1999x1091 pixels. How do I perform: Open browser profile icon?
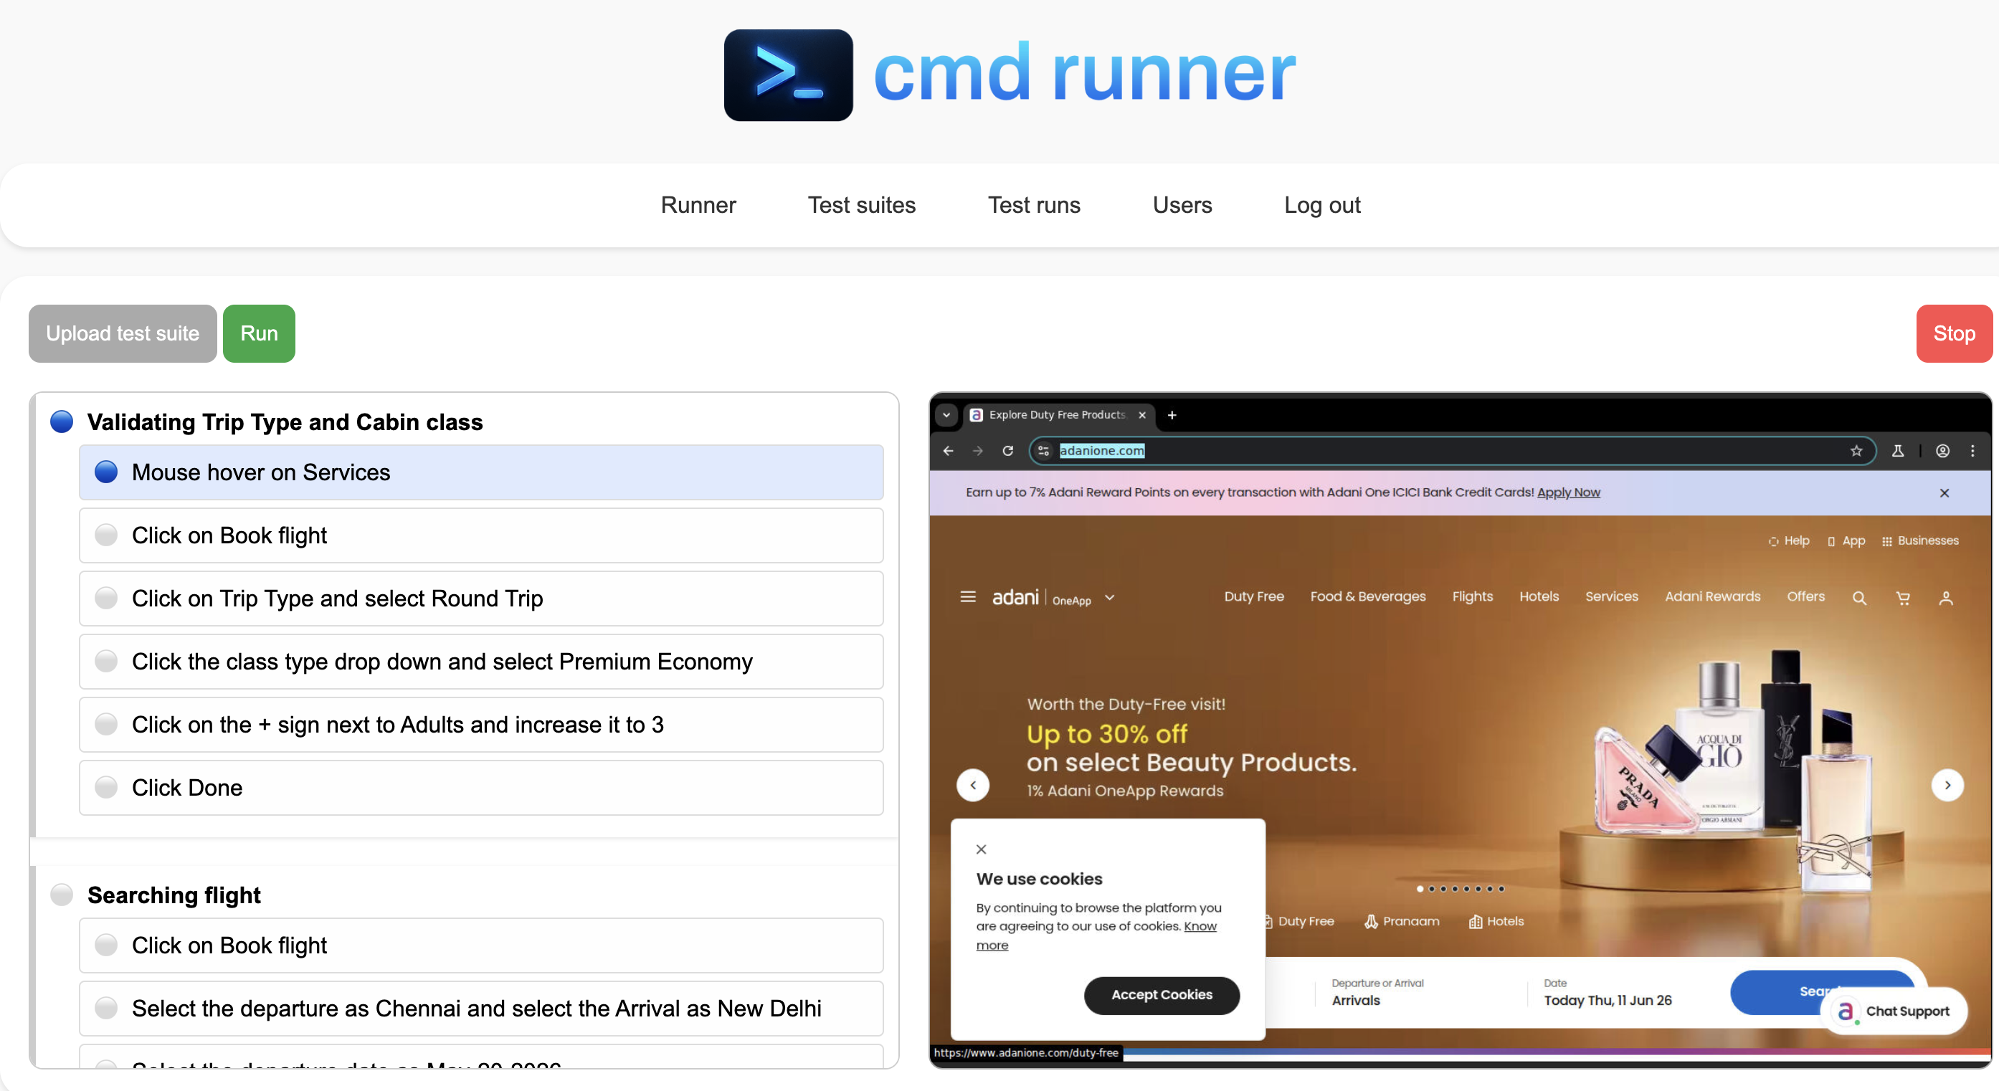click(x=1942, y=451)
